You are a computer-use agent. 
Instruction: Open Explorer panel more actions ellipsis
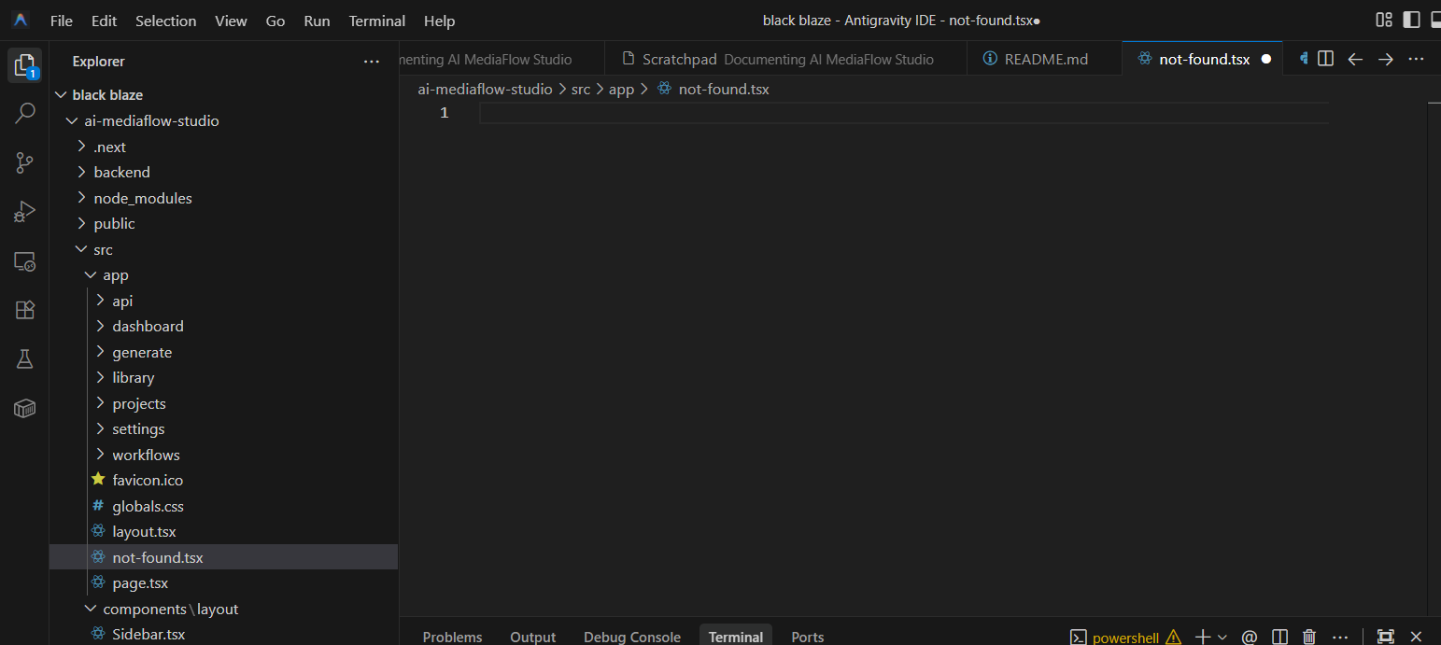tap(372, 62)
